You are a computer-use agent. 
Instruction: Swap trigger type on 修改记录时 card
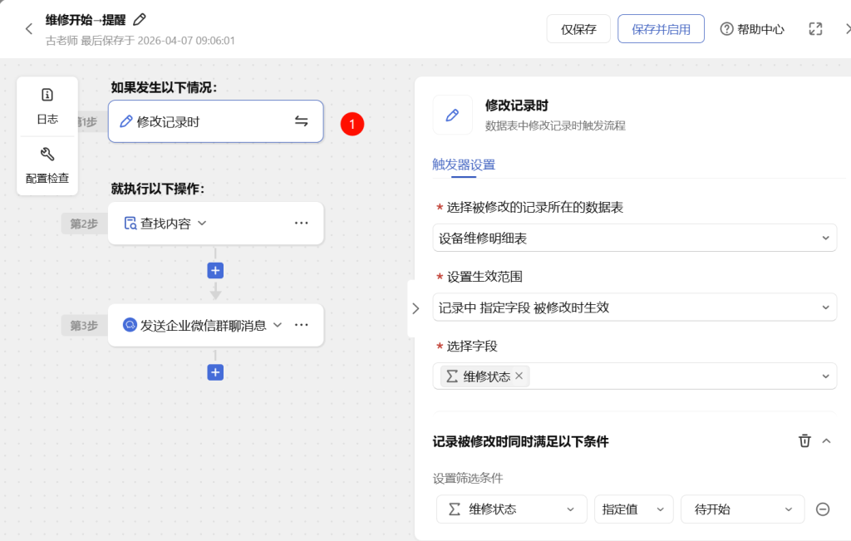pyautogui.click(x=301, y=121)
